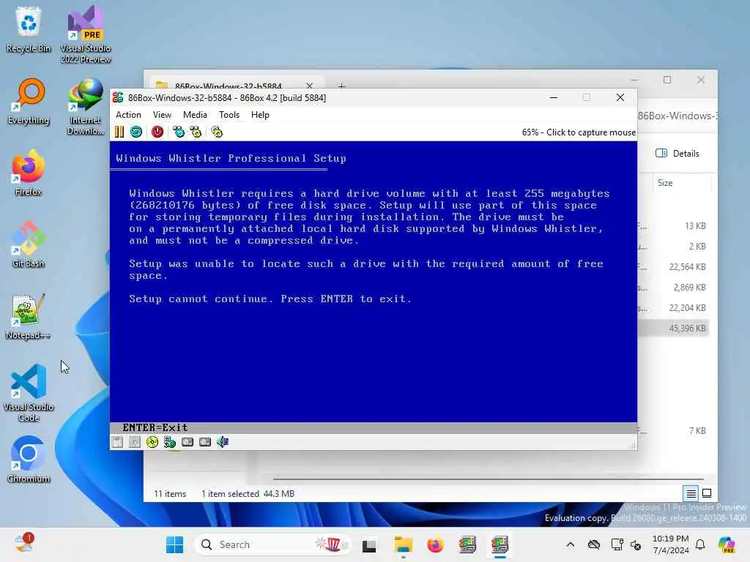Click the sound speaker status icon in 86Box

pyautogui.click(x=223, y=442)
